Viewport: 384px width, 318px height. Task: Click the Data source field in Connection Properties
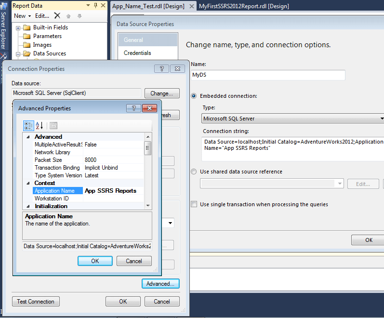76,93
